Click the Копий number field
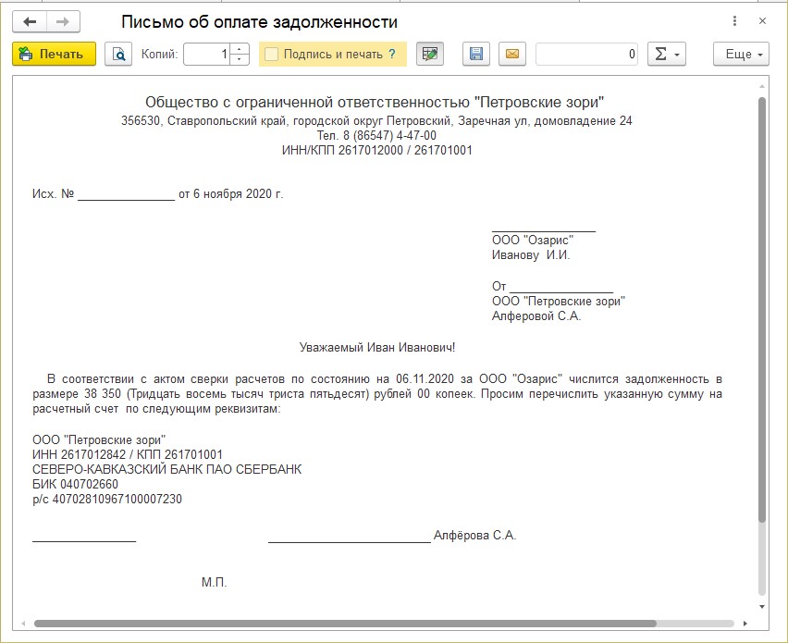This screenshot has width=788, height=643. (x=206, y=54)
